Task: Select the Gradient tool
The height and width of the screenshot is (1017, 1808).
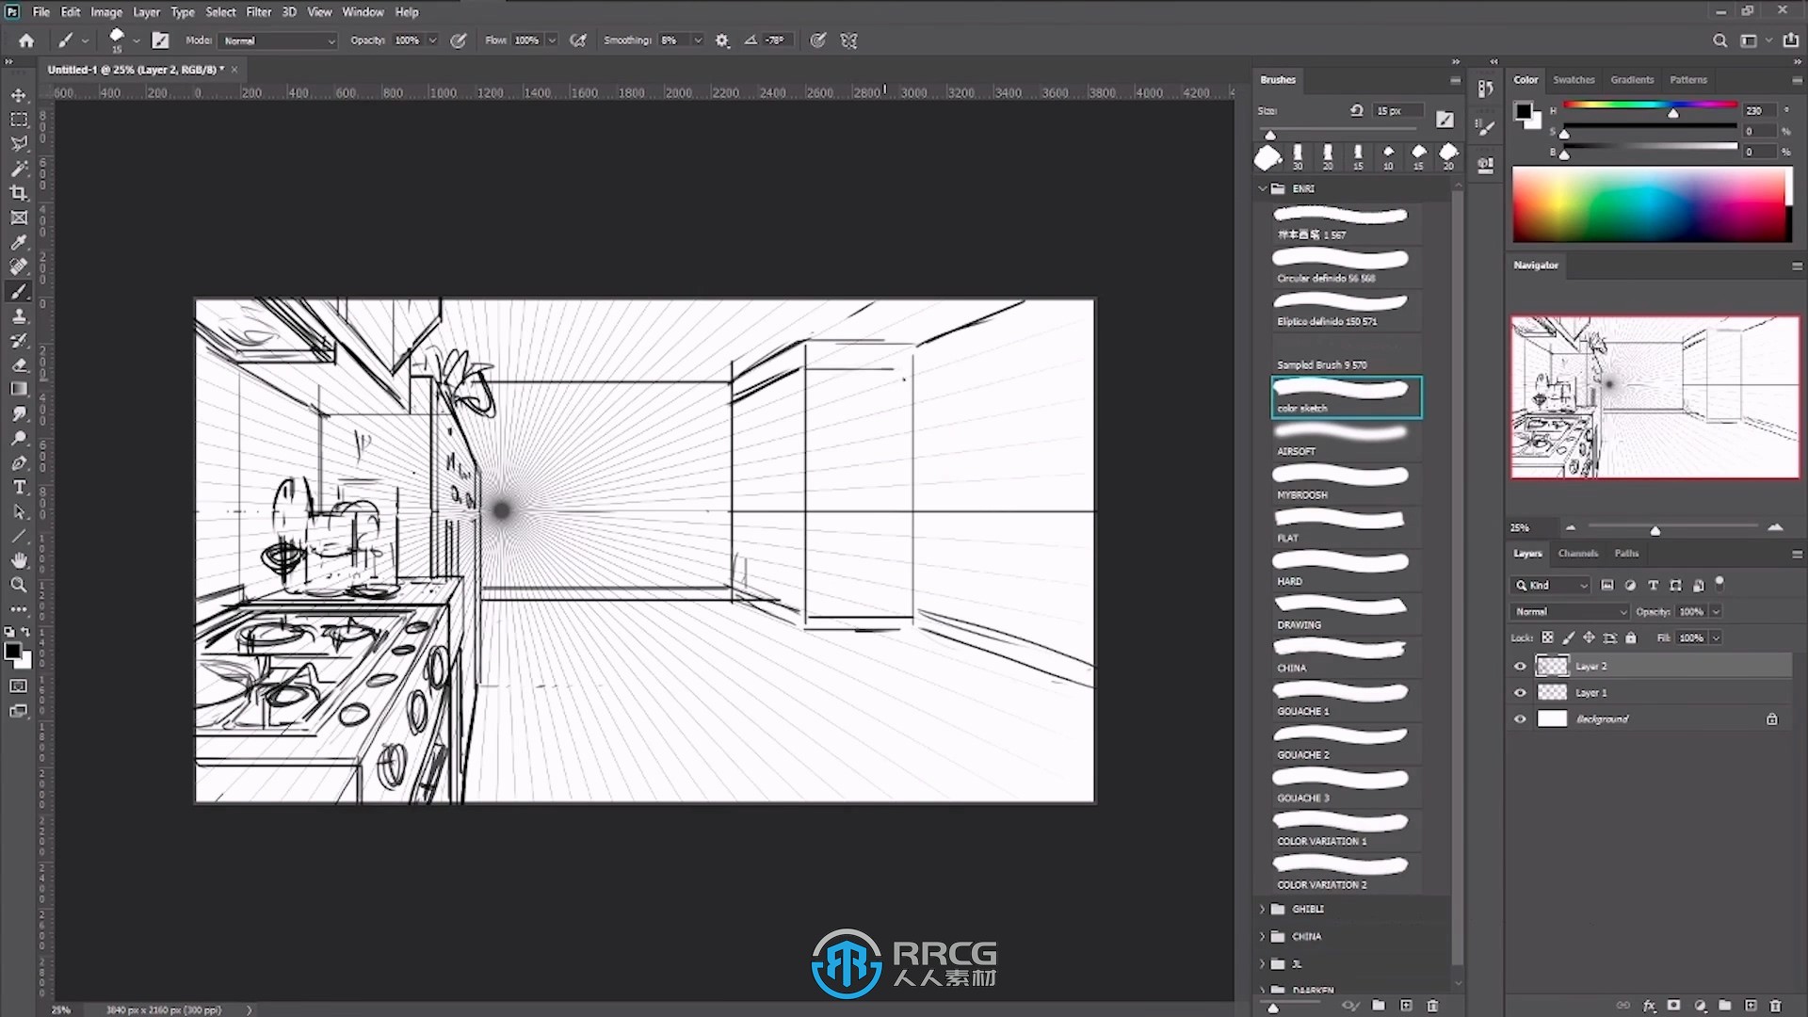Action: coord(19,389)
